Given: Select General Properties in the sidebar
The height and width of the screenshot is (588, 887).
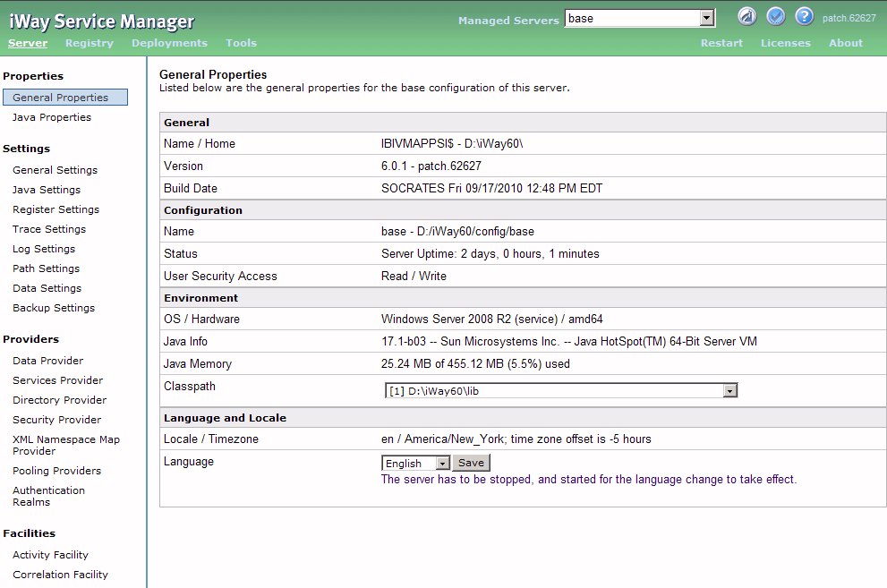Looking at the screenshot, I should pos(65,98).
